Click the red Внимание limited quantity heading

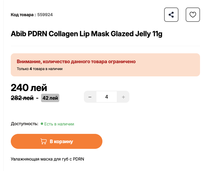point(76,62)
